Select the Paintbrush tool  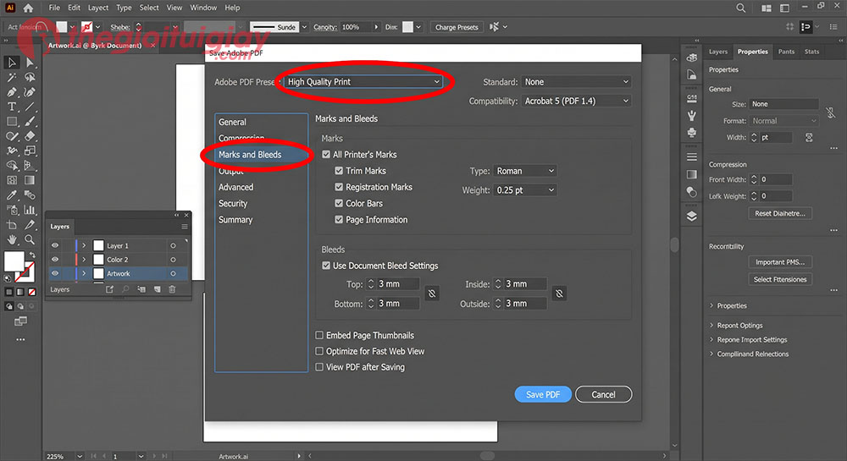click(x=30, y=122)
